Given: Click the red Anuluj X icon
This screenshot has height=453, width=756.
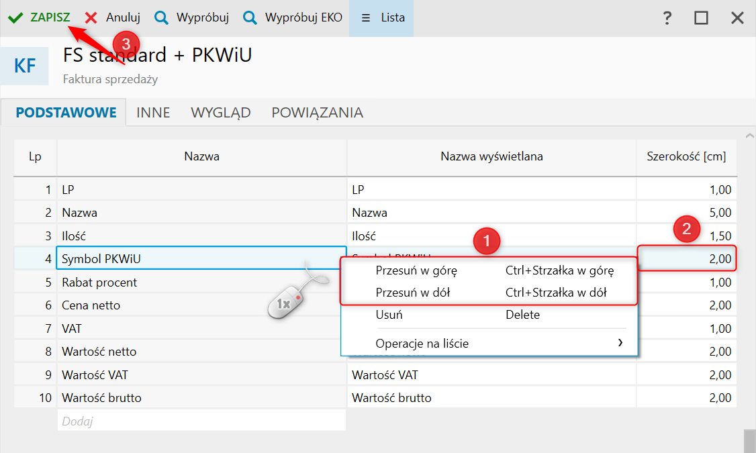Looking at the screenshot, I should pos(91,18).
